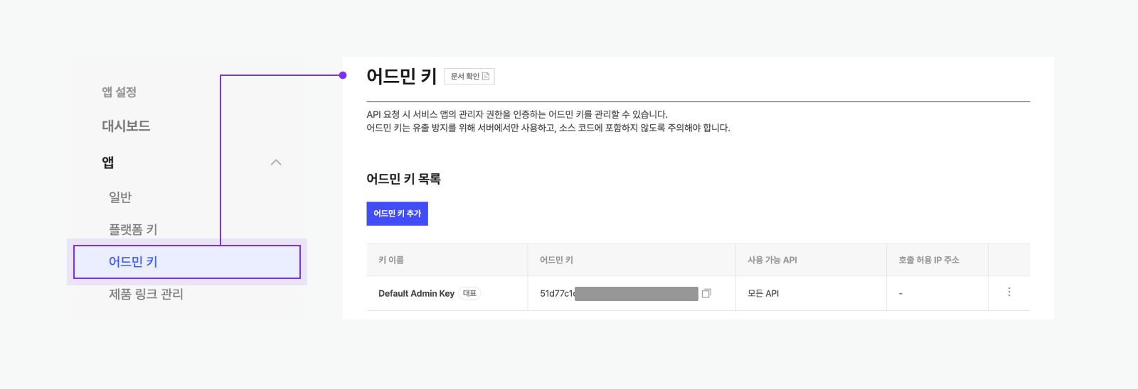
Task: Open 제품 링크 관리 in the sidebar
Action: point(146,294)
